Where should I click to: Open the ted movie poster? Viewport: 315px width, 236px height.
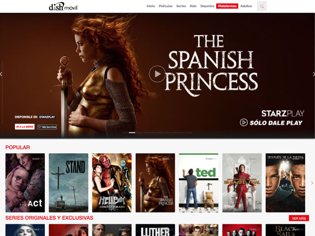coord(198,183)
